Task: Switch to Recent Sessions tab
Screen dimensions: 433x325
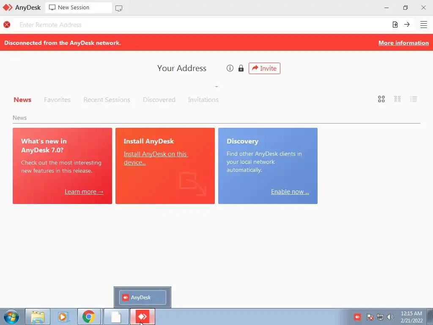Action: [x=107, y=100]
